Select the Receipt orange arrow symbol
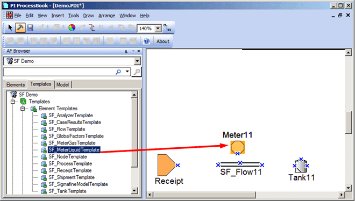 coord(166,165)
